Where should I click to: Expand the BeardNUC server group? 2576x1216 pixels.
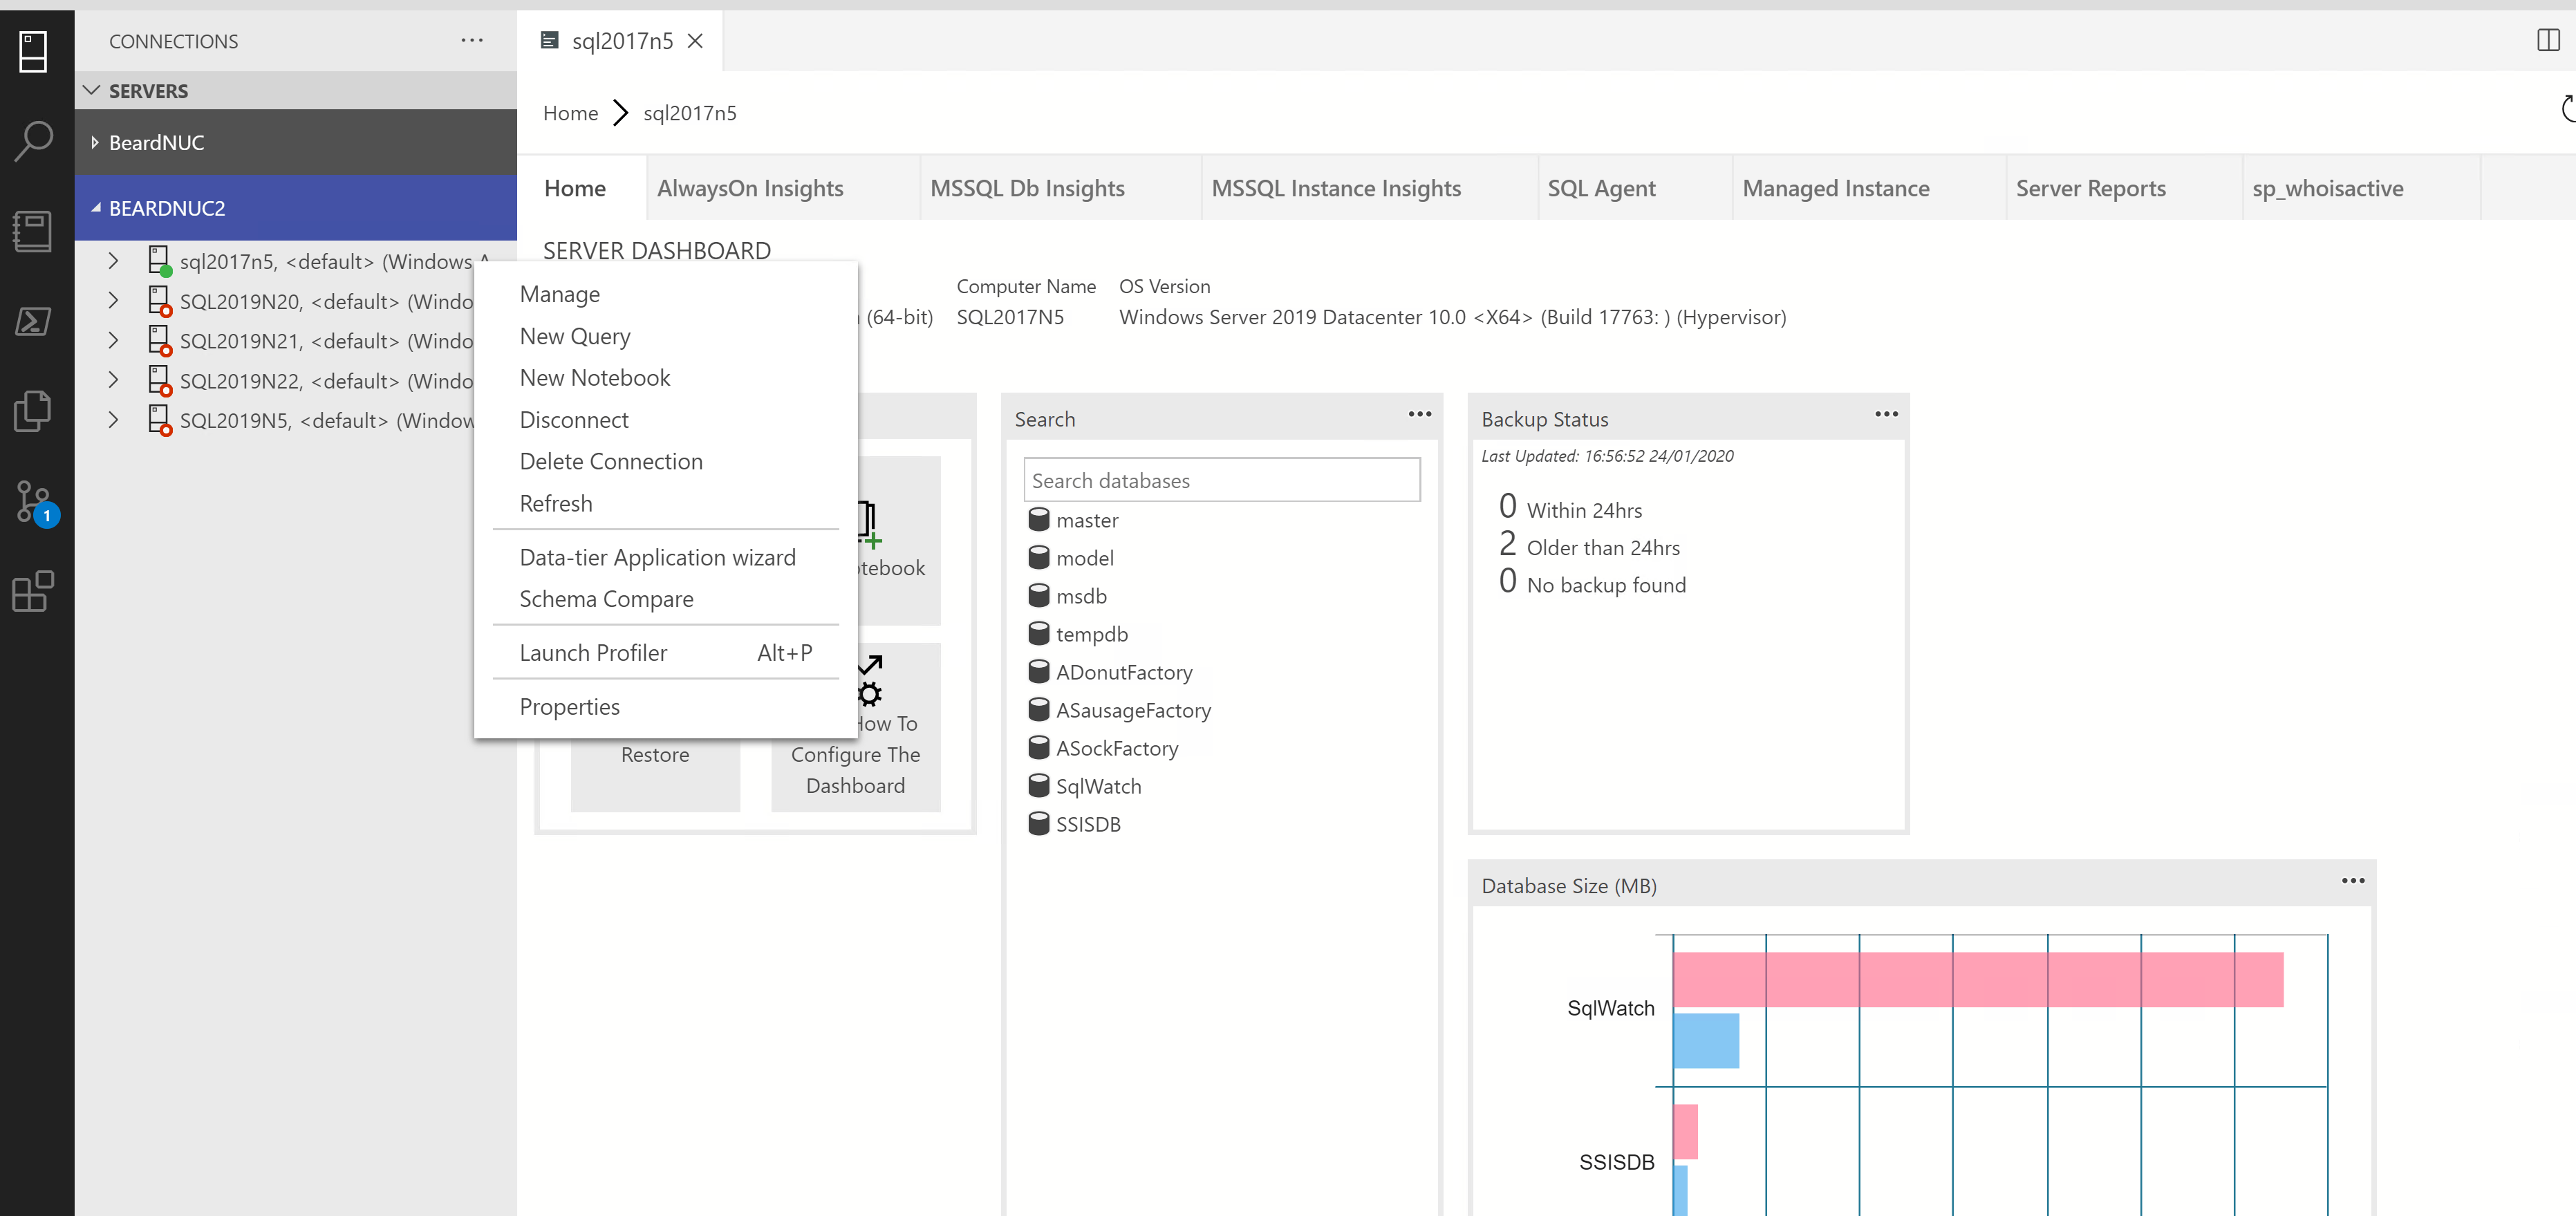(x=95, y=142)
